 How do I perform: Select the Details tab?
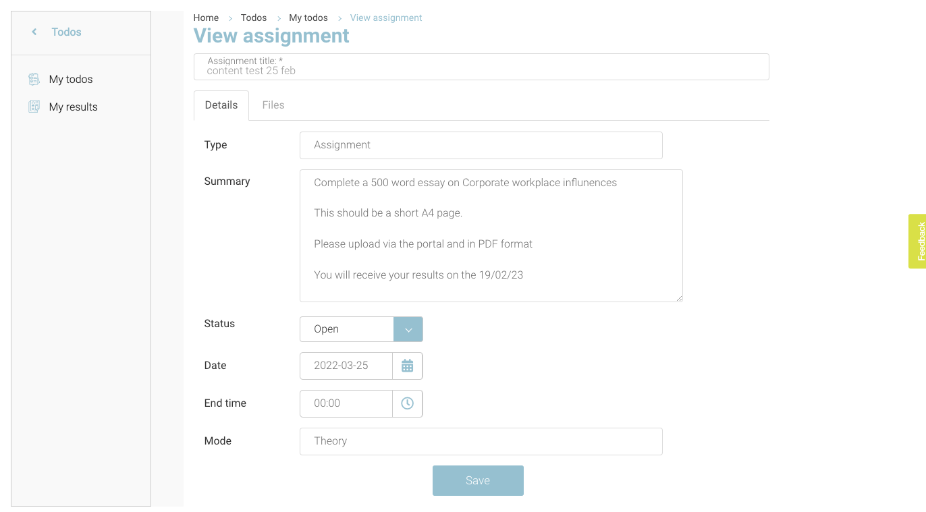(x=221, y=105)
